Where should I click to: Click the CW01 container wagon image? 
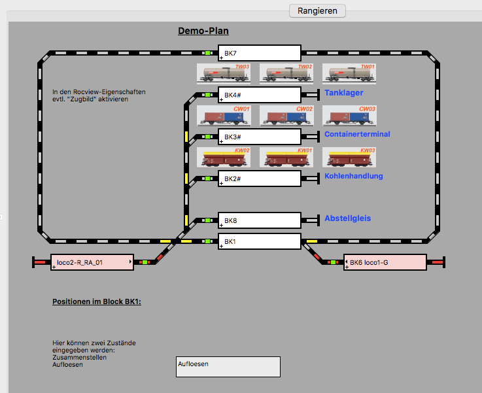pos(224,116)
